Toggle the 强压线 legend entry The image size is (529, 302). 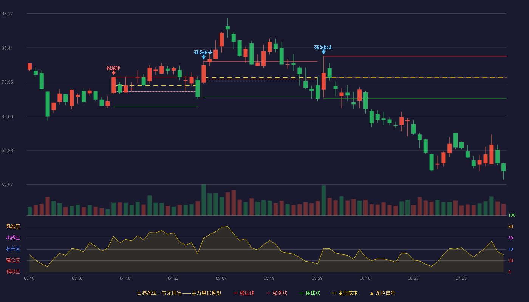tap(244, 293)
